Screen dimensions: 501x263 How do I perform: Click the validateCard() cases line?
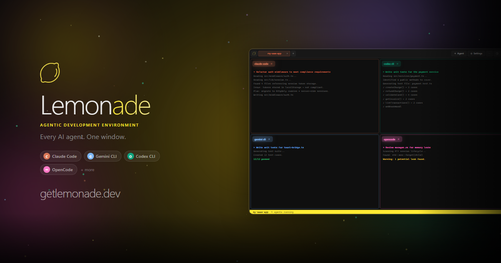400,95
